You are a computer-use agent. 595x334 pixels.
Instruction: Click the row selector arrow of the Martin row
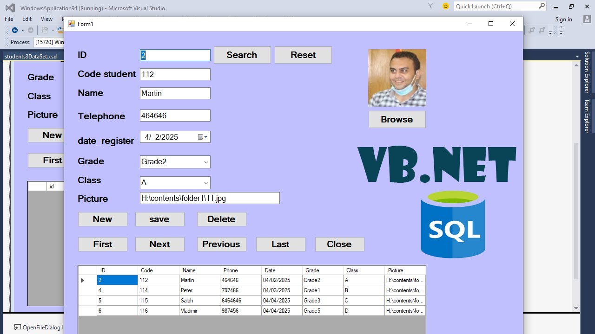coord(83,280)
